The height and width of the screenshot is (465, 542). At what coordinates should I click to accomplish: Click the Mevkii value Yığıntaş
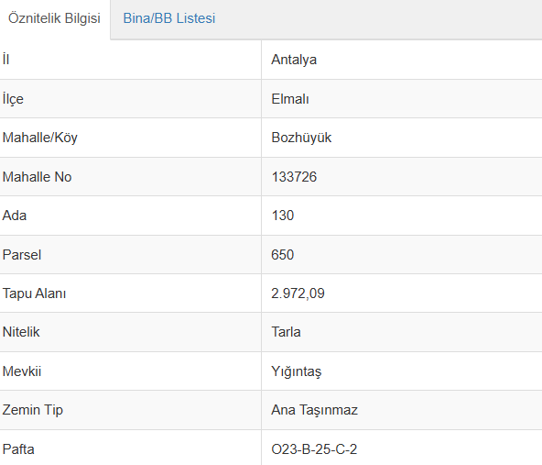pyautogui.click(x=297, y=371)
